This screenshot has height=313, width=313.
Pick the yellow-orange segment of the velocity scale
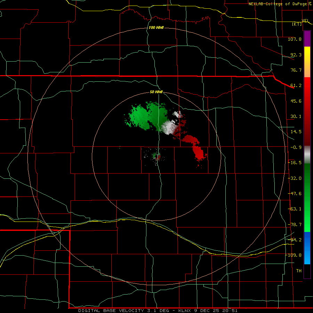[x=307, y=62]
